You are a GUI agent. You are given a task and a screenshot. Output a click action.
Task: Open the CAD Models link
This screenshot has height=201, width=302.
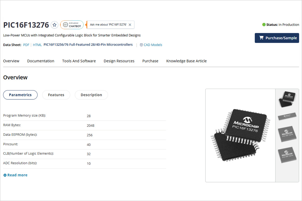tap(151, 45)
